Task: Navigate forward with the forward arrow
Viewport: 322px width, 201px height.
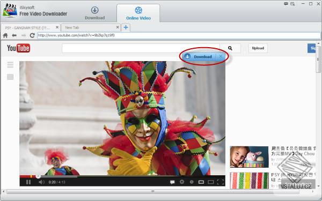Action: [24, 35]
